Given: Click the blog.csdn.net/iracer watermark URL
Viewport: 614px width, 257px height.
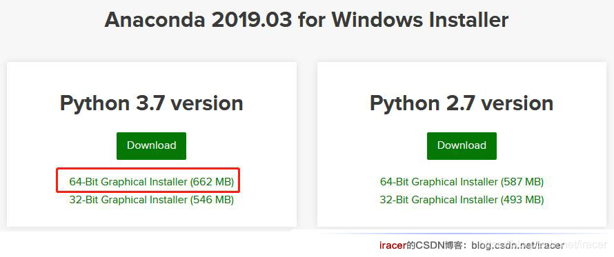Looking at the screenshot, I should (518, 245).
